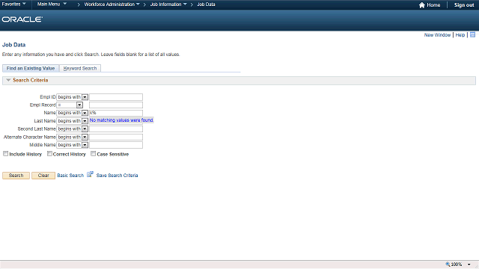
Task: Click into the Alternate Character Name field
Action: click(116, 137)
